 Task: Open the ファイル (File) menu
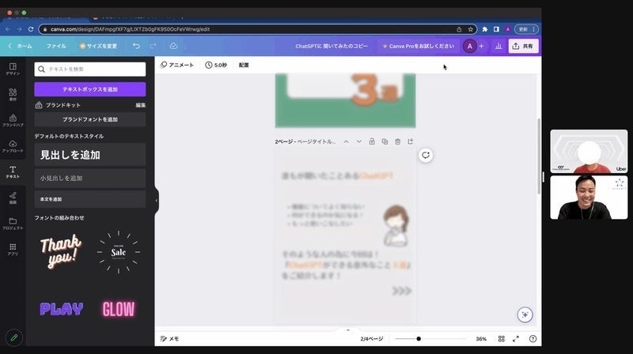(56, 46)
